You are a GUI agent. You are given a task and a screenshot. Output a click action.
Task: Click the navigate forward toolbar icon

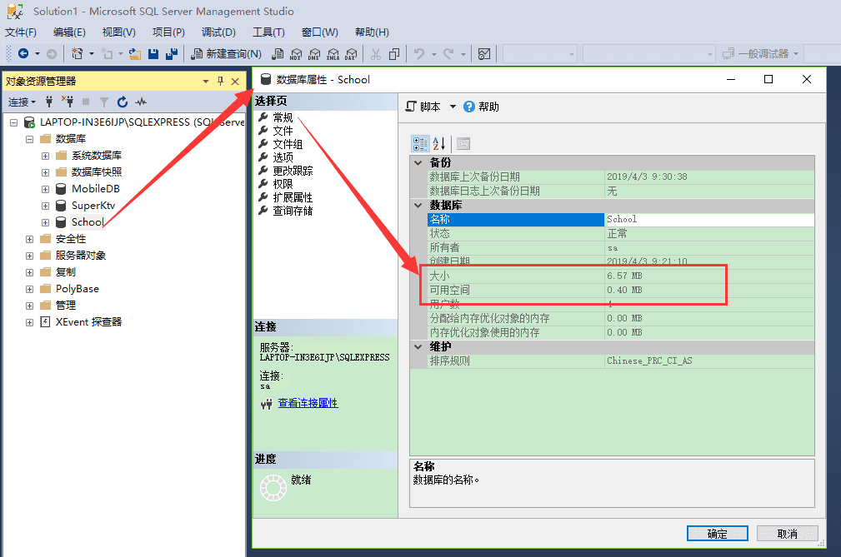coord(52,53)
